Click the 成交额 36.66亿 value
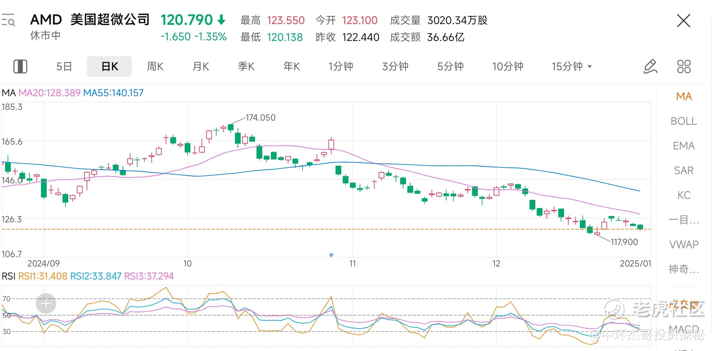This screenshot has width=719, height=351. tap(446, 37)
